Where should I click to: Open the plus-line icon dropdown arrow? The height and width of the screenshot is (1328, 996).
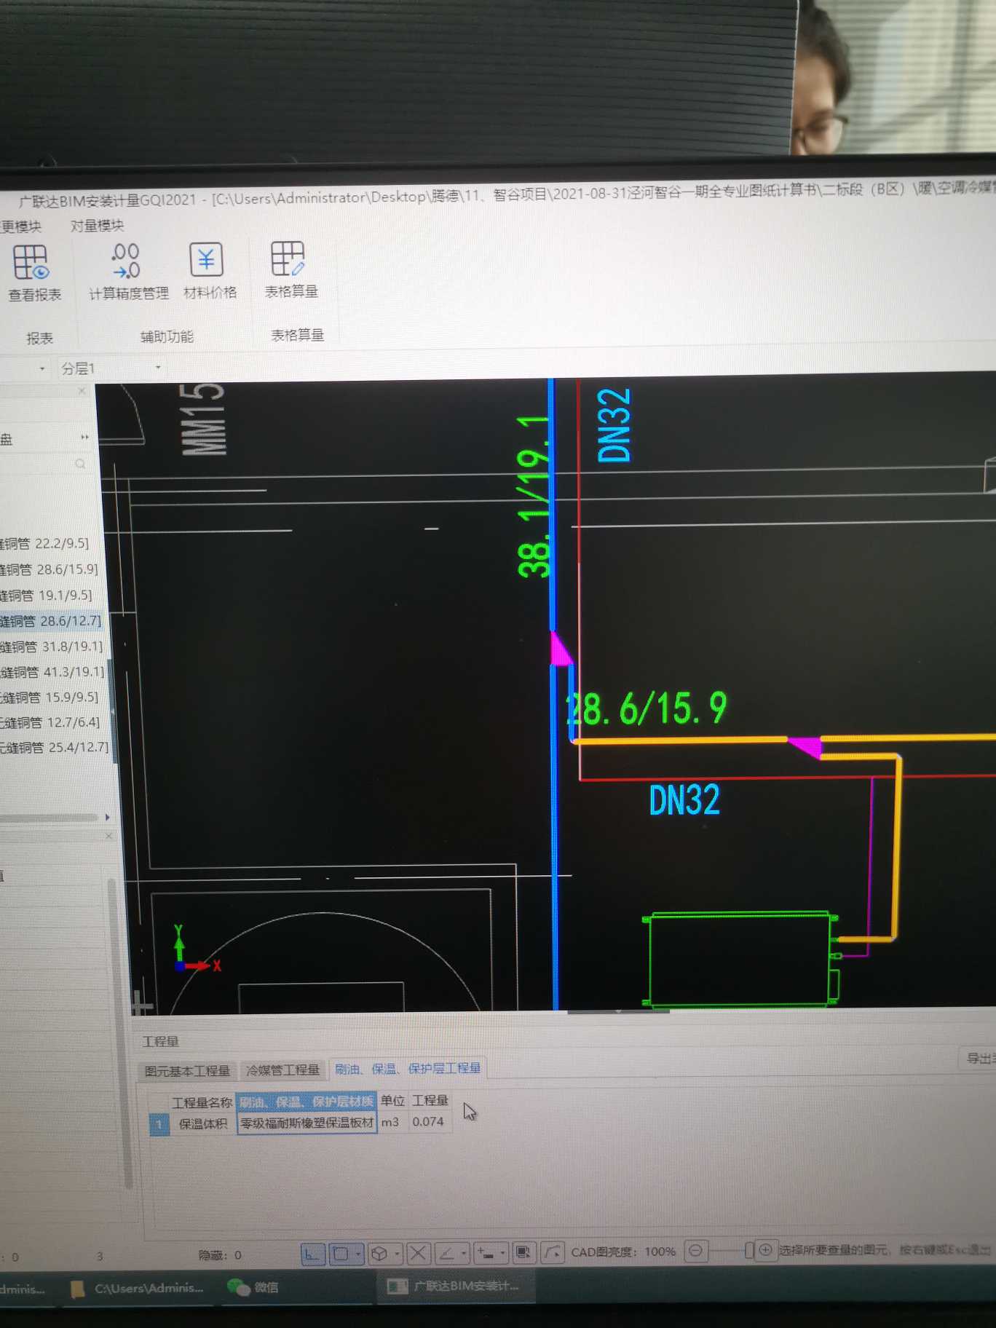(x=502, y=1253)
